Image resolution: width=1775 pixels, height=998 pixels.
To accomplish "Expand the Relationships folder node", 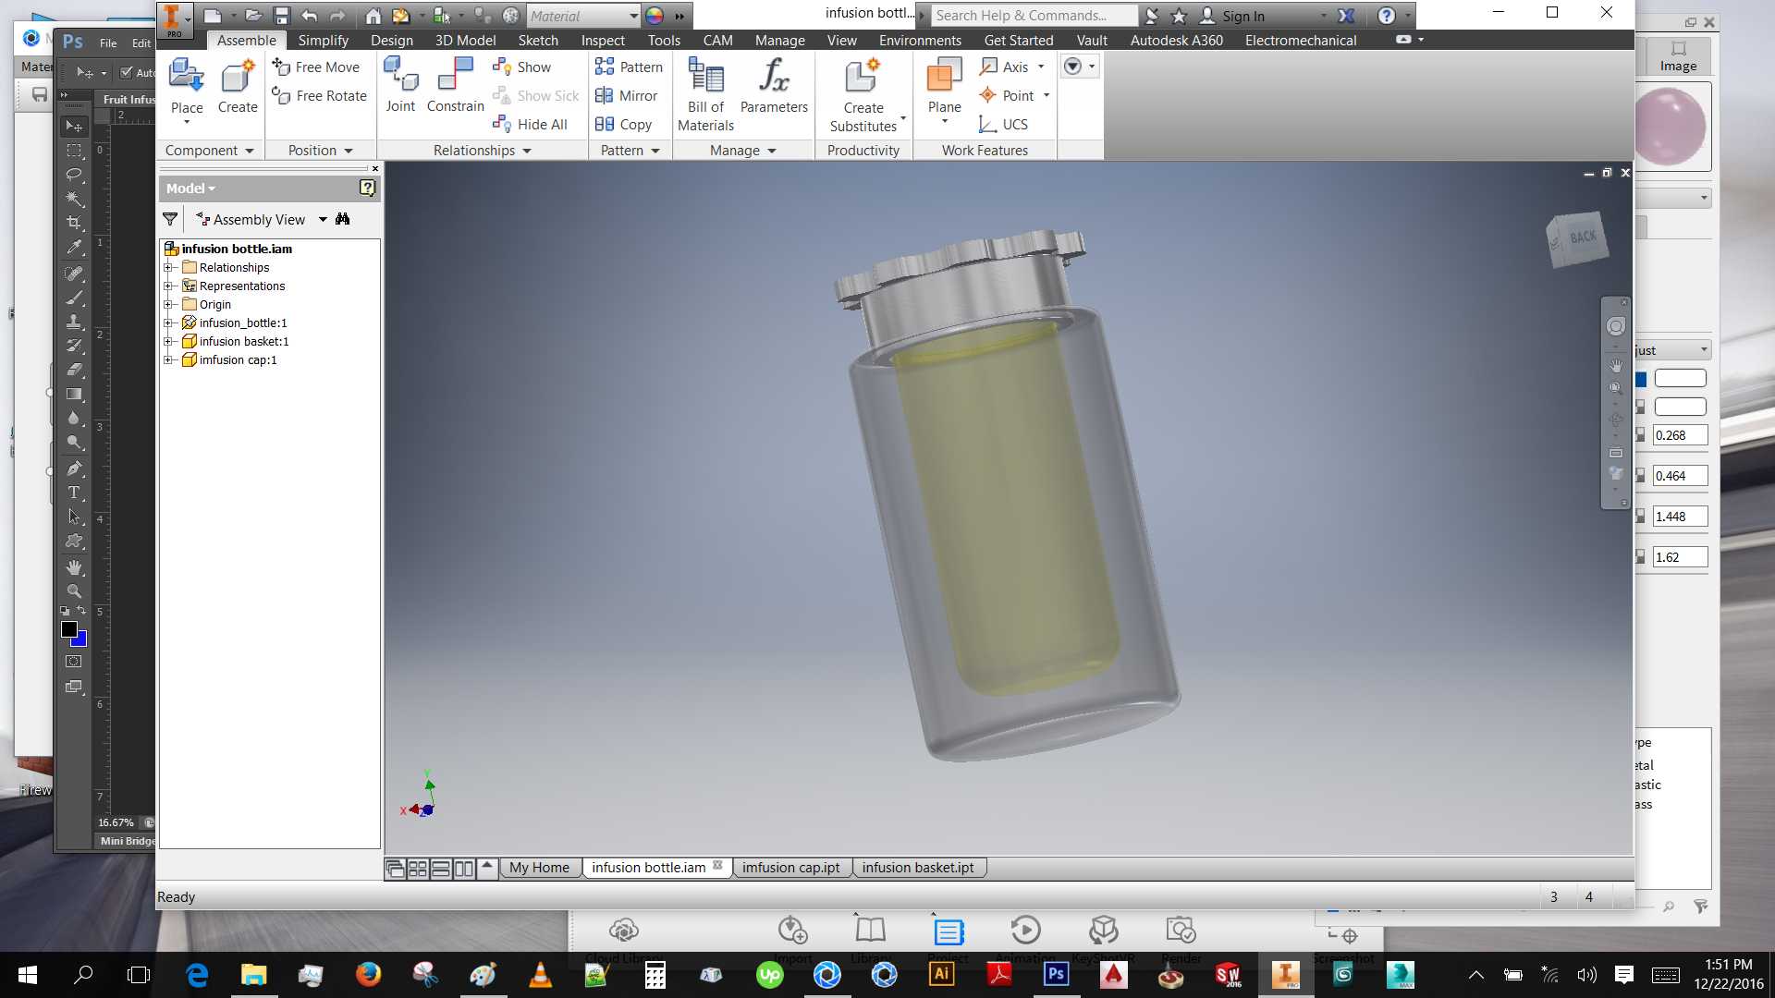I will pyautogui.click(x=168, y=268).
